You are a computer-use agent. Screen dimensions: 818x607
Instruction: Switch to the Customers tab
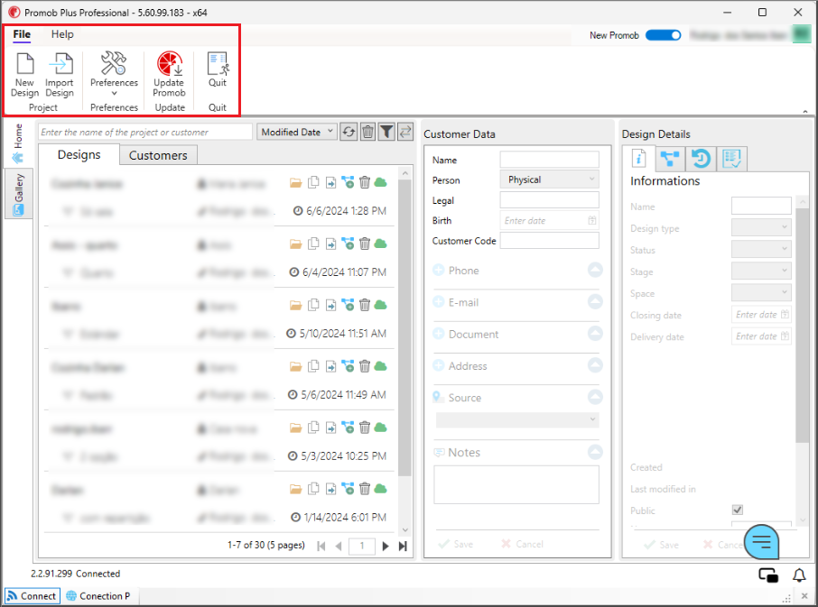[158, 156]
